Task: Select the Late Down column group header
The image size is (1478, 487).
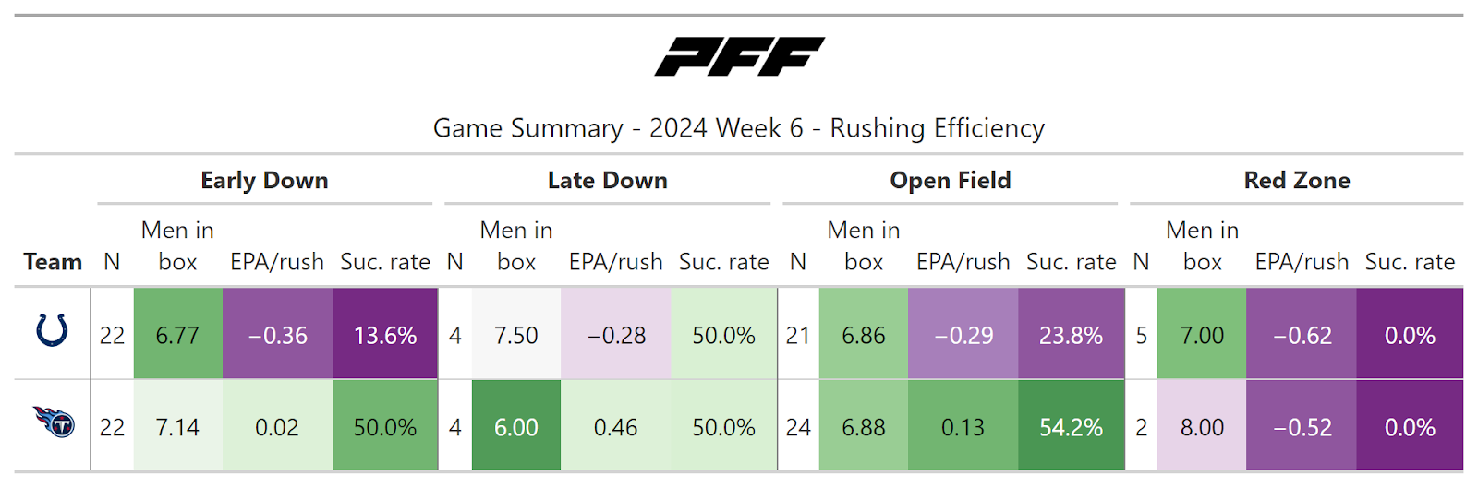Action: click(x=607, y=181)
